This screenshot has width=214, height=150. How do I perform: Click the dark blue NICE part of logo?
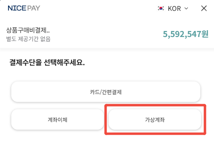(17, 8)
